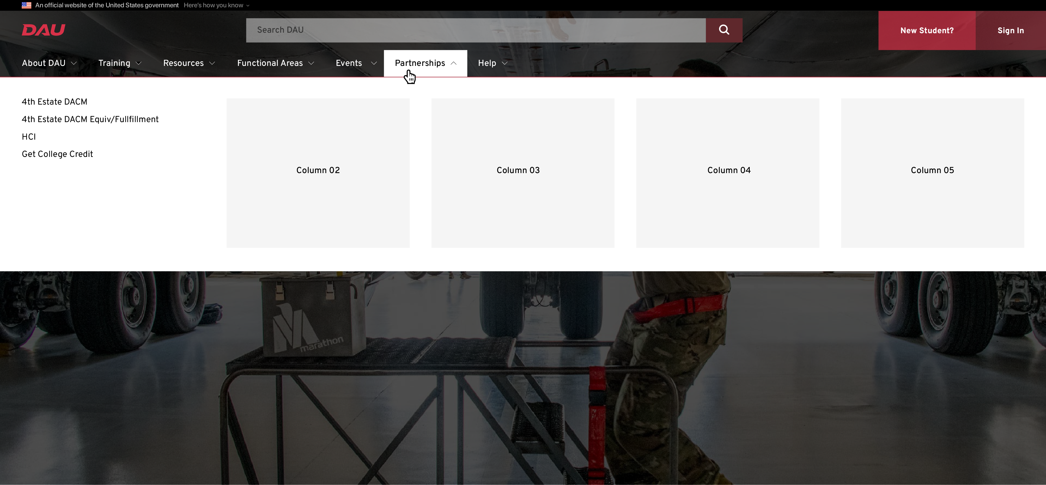1046x485 pixels.
Task: Click the Sign In button
Action: 1011,30
